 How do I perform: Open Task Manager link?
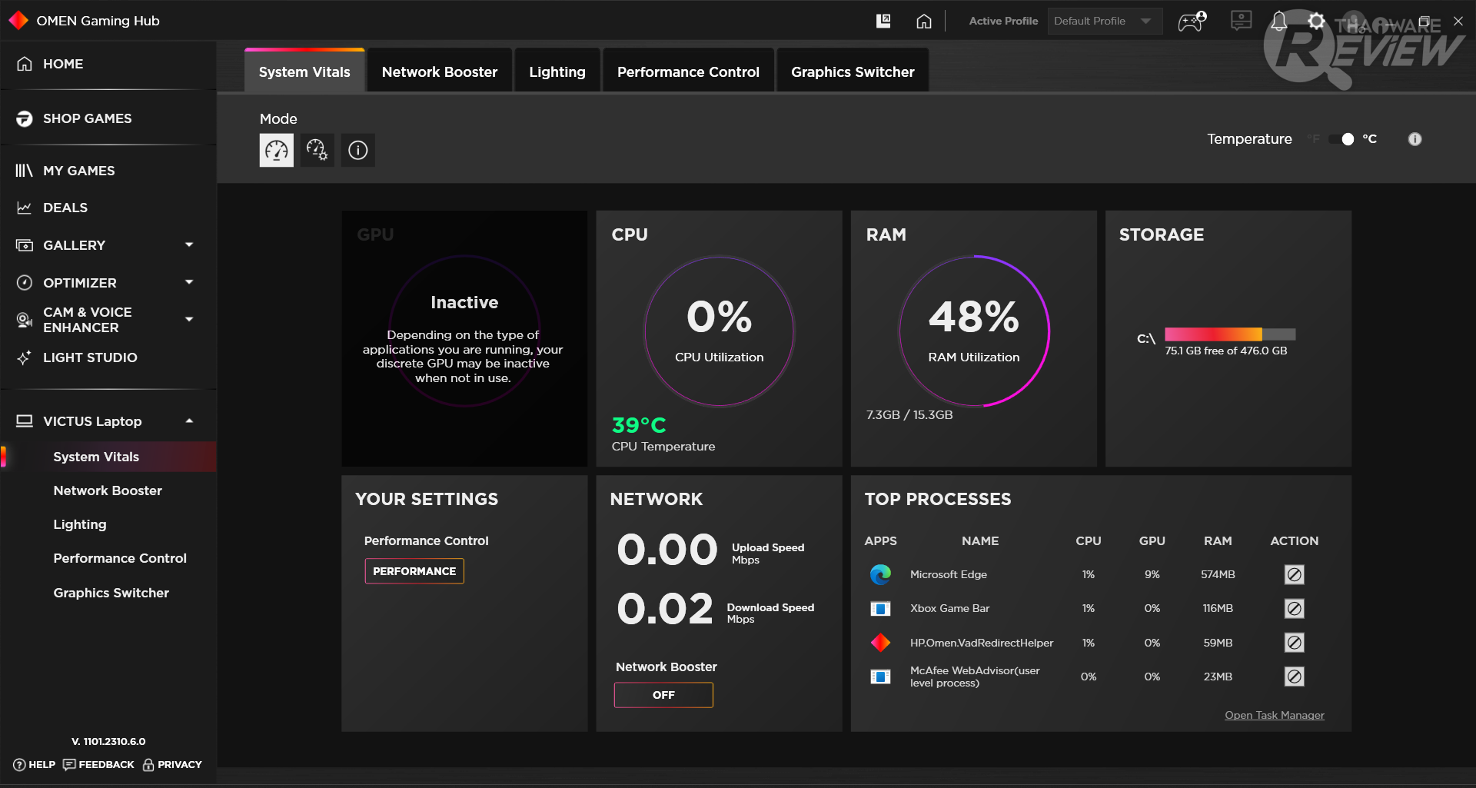(x=1275, y=715)
